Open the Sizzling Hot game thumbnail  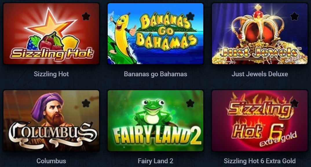[51, 34]
